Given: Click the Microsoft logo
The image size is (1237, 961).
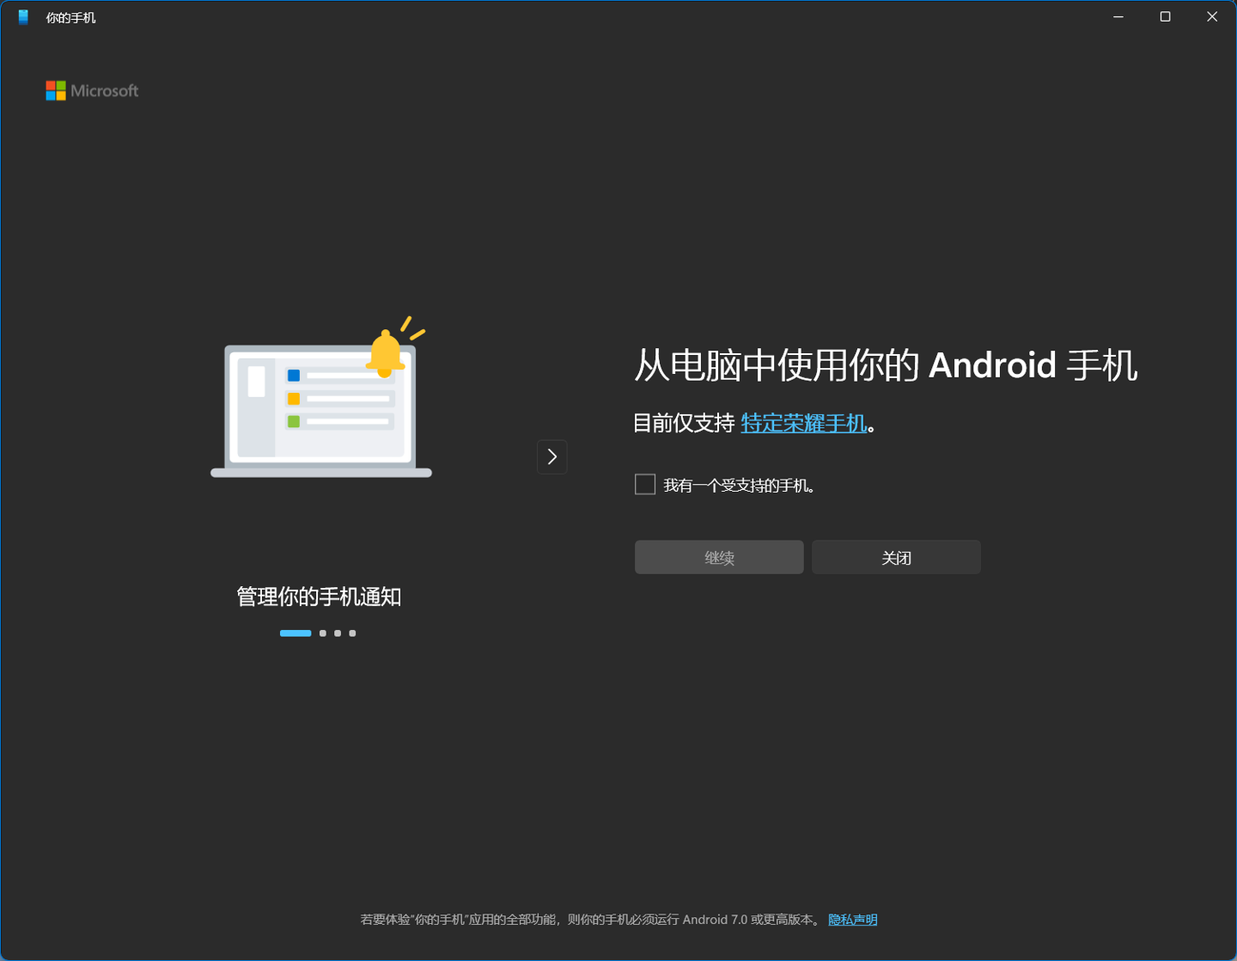Looking at the screenshot, I should [91, 90].
